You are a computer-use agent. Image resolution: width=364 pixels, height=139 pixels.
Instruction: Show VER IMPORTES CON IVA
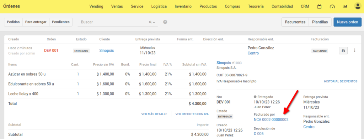click(192, 114)
